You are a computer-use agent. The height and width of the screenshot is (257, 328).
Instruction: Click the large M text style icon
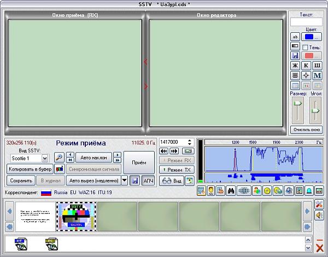point(318,75)
